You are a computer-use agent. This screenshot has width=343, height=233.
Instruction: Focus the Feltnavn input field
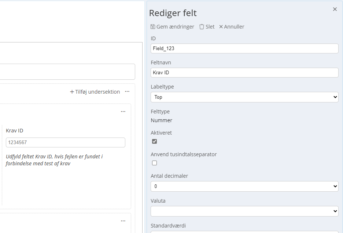pyautogui.click(x=244, y=72)
